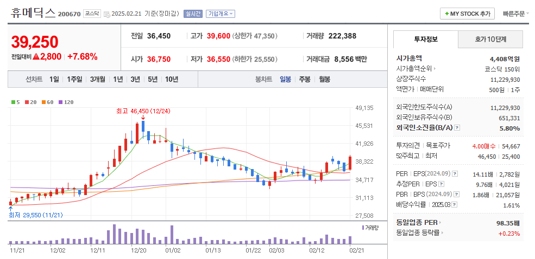Click the 거래량 value 222,388
This screenshot has height=259, width=535.
click(342, 36)
